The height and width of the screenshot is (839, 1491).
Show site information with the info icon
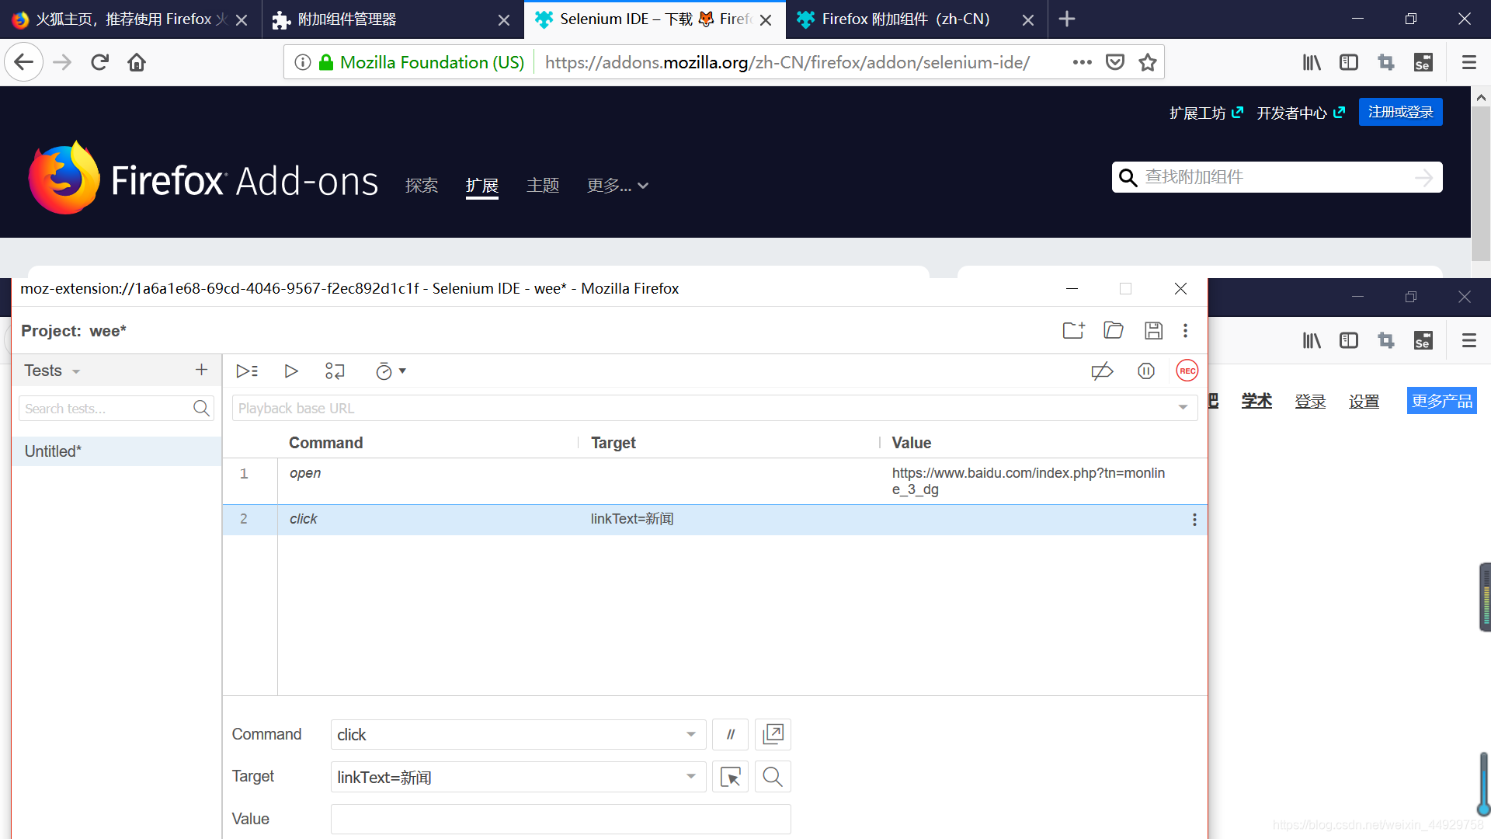pyautogui.click(x=303, y=62)
